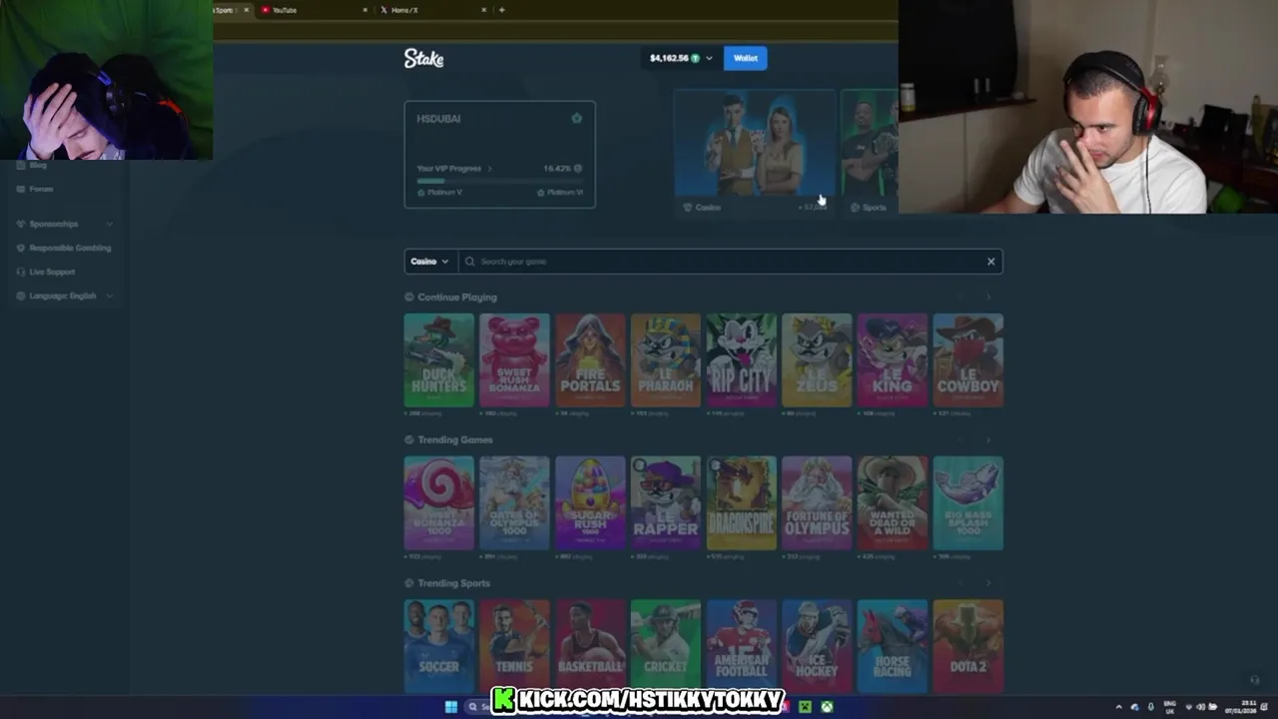Launch the Fortune of Olympus game

817,502
